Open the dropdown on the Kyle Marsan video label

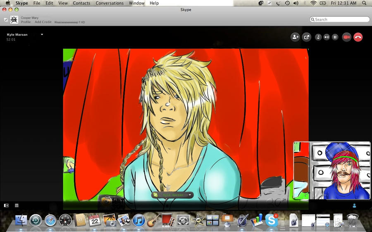[x=190, y=195]
